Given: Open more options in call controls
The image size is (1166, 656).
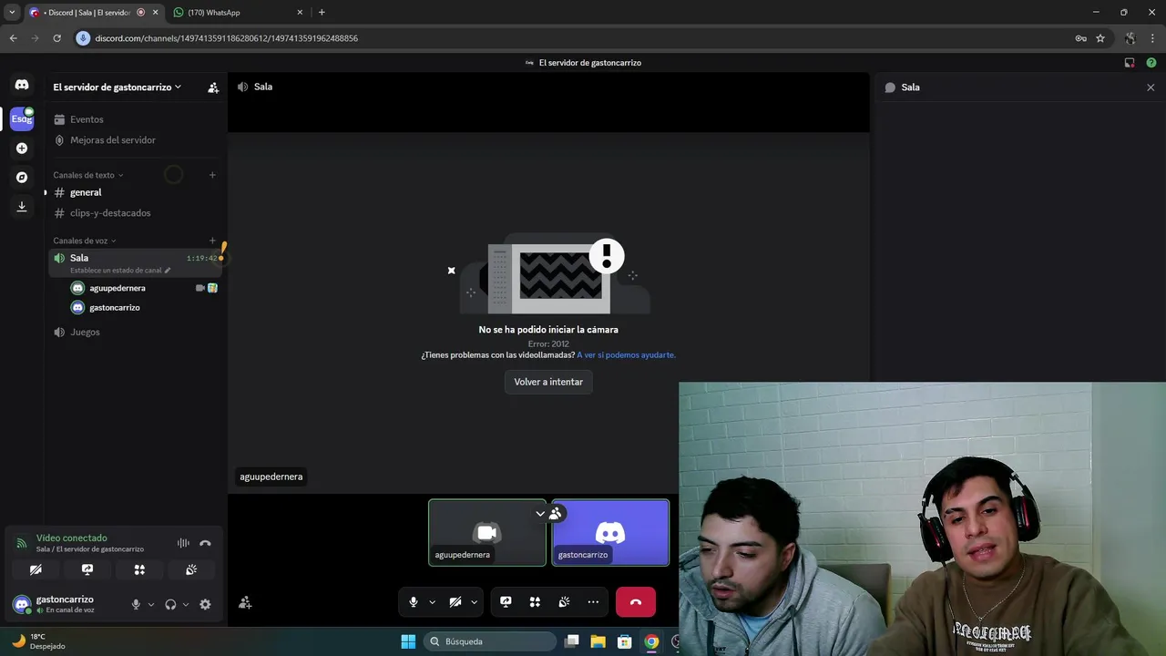Looking at the screenshot, I should [x=593, y=602].
